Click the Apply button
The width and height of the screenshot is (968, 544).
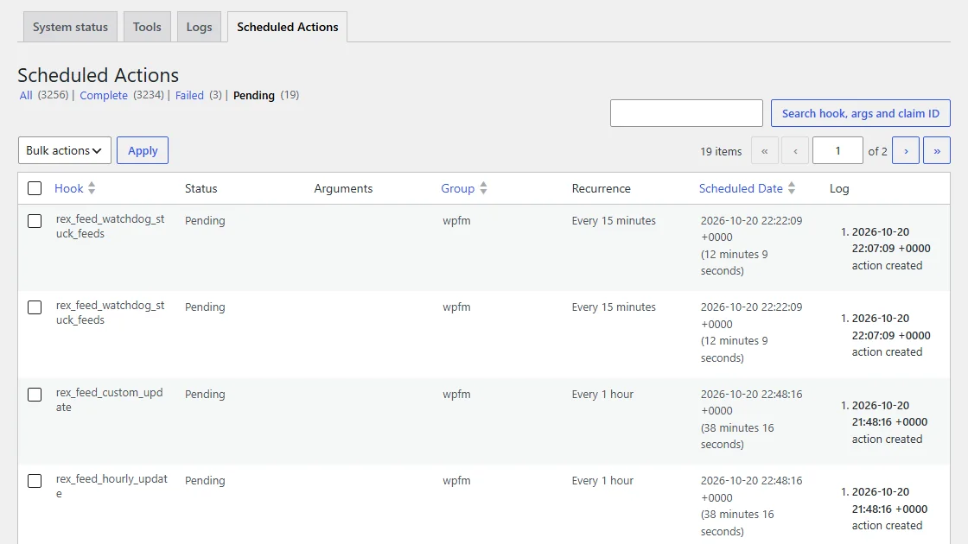point(143,150)
